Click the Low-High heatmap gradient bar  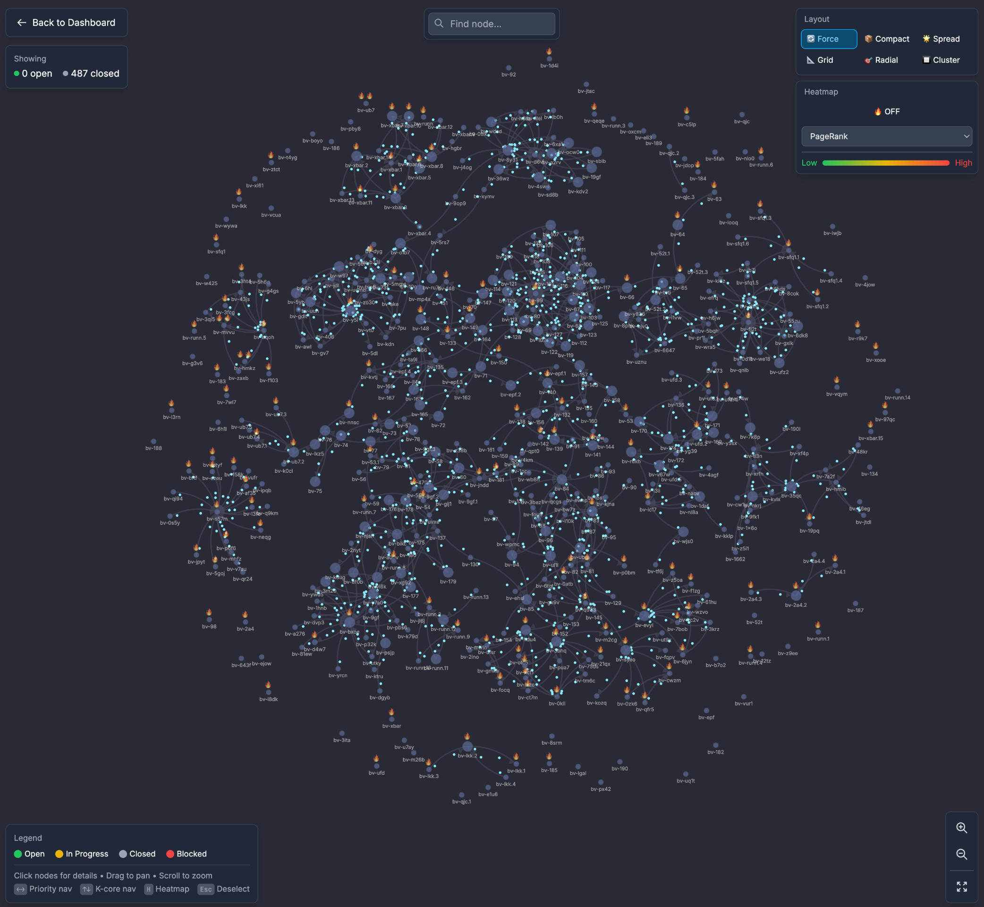(x=885, y=163)
